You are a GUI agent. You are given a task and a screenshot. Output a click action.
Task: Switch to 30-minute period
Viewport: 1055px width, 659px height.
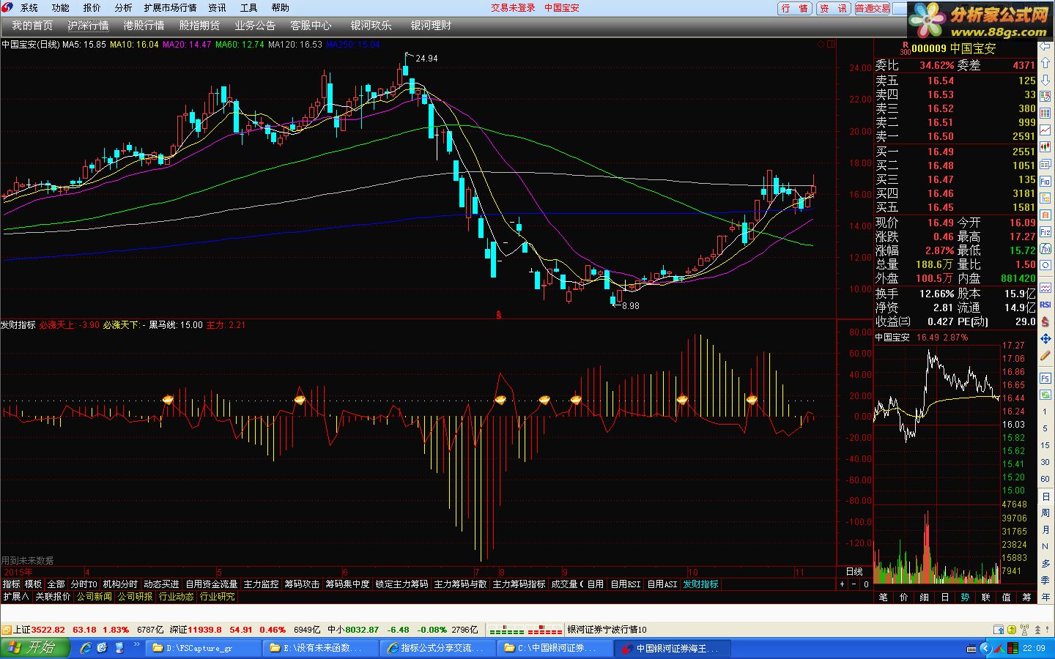click(x=1045, y=462)
